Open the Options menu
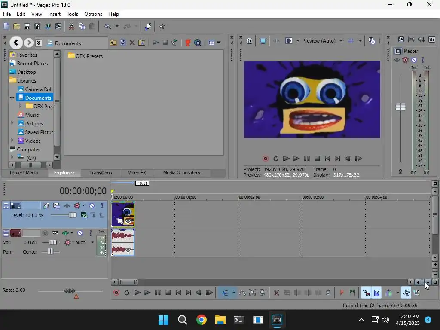 (x=93, y=14)
